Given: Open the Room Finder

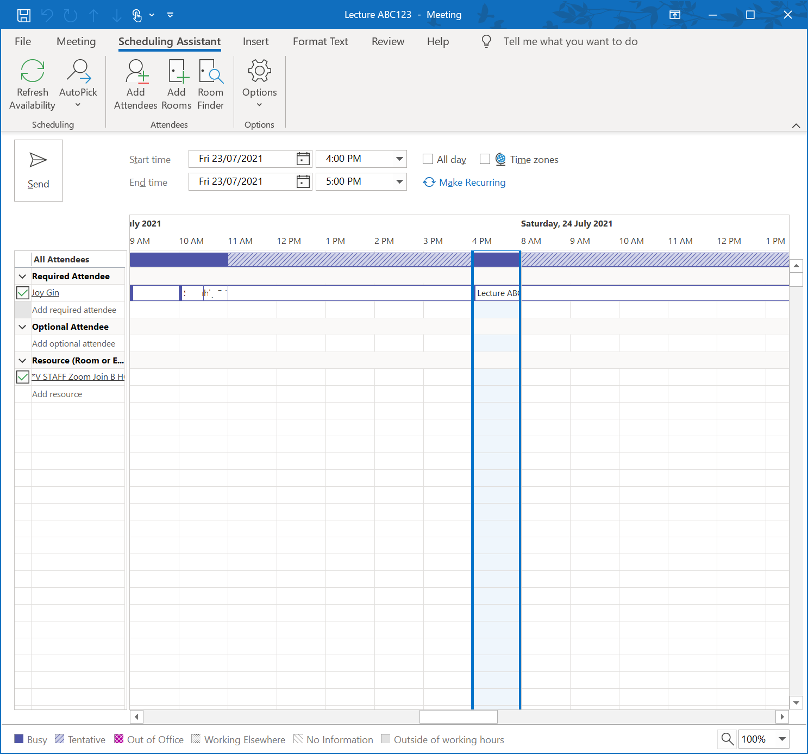Looking at the screenshot, I should coord(211,84).
